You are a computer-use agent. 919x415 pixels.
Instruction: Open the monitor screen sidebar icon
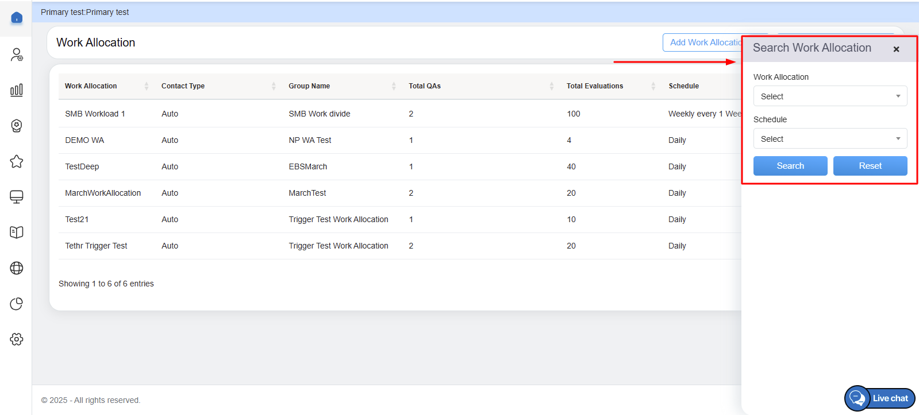pos(17,197)
